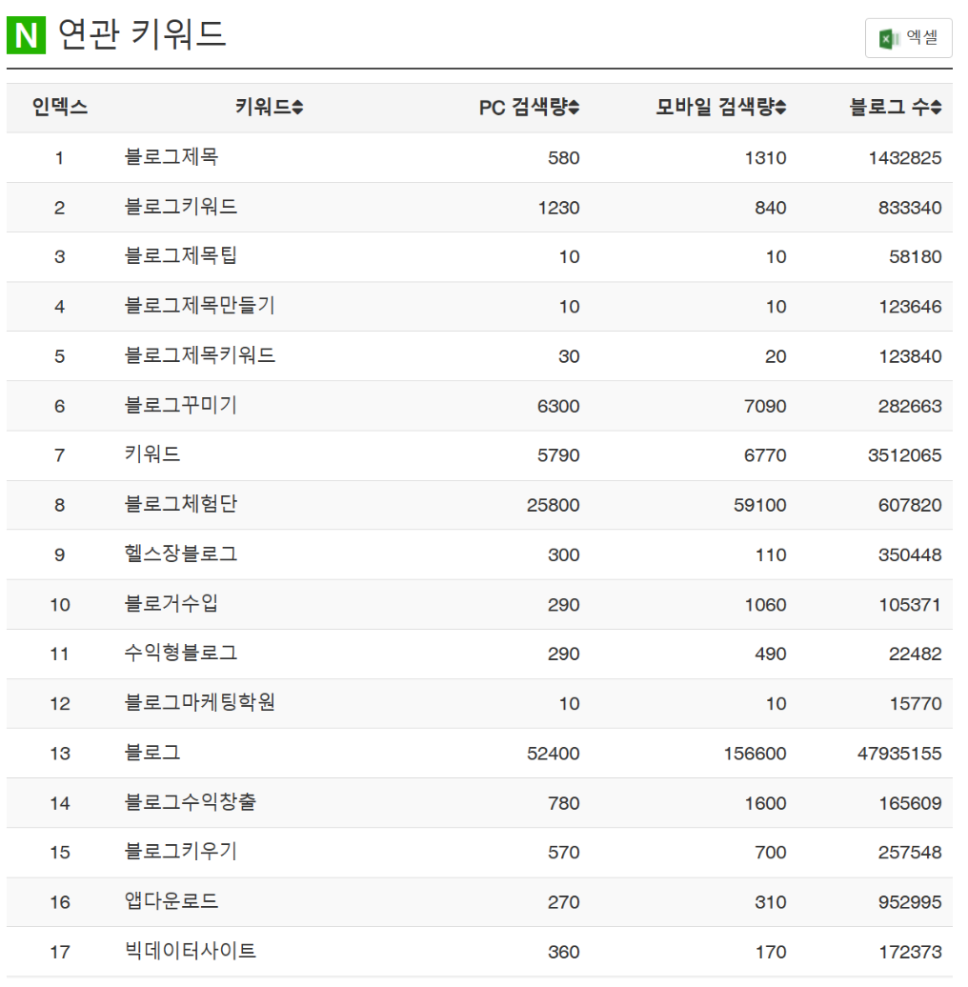Click the mobile search count 156600 cell

(756, 753)
